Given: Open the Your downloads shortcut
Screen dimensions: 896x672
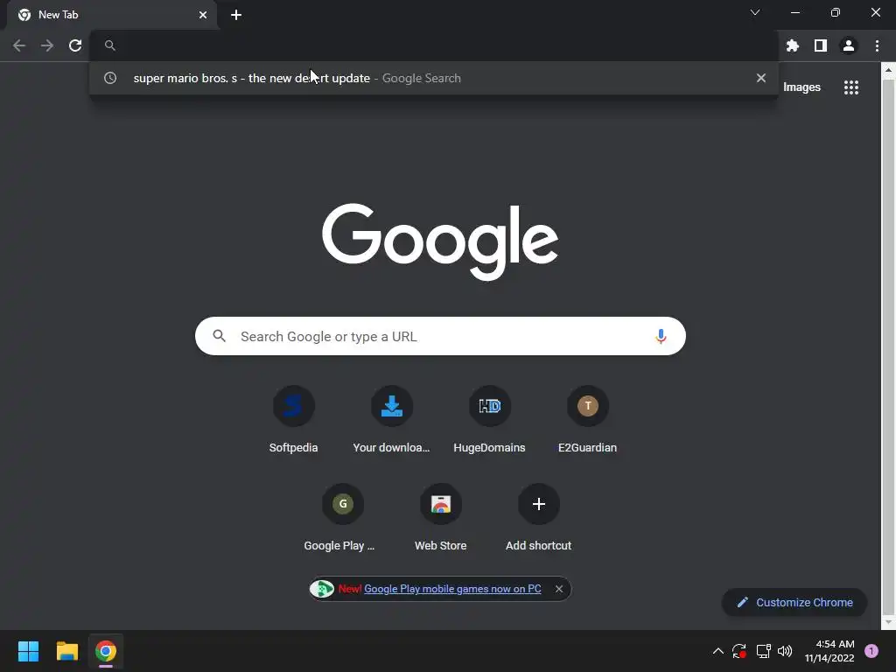Looking at the screenshot, I should [391, 420].
